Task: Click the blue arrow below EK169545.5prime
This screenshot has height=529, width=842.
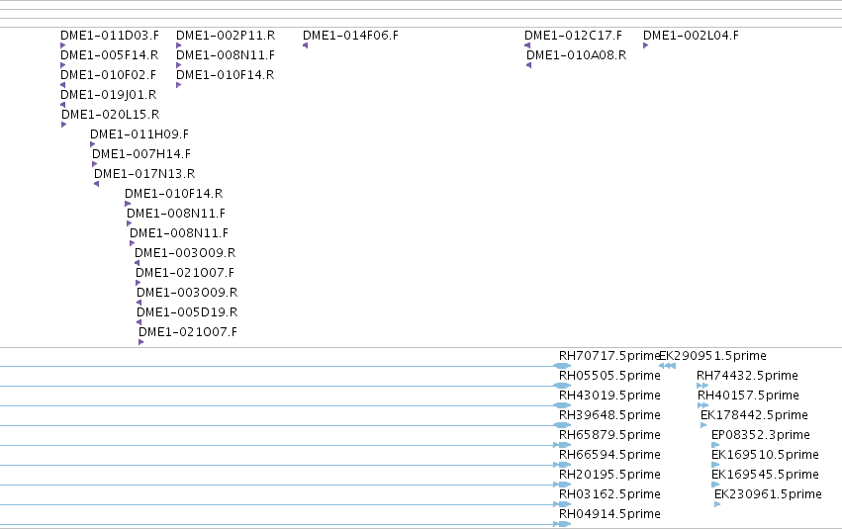Action: [x=715, y=485]
